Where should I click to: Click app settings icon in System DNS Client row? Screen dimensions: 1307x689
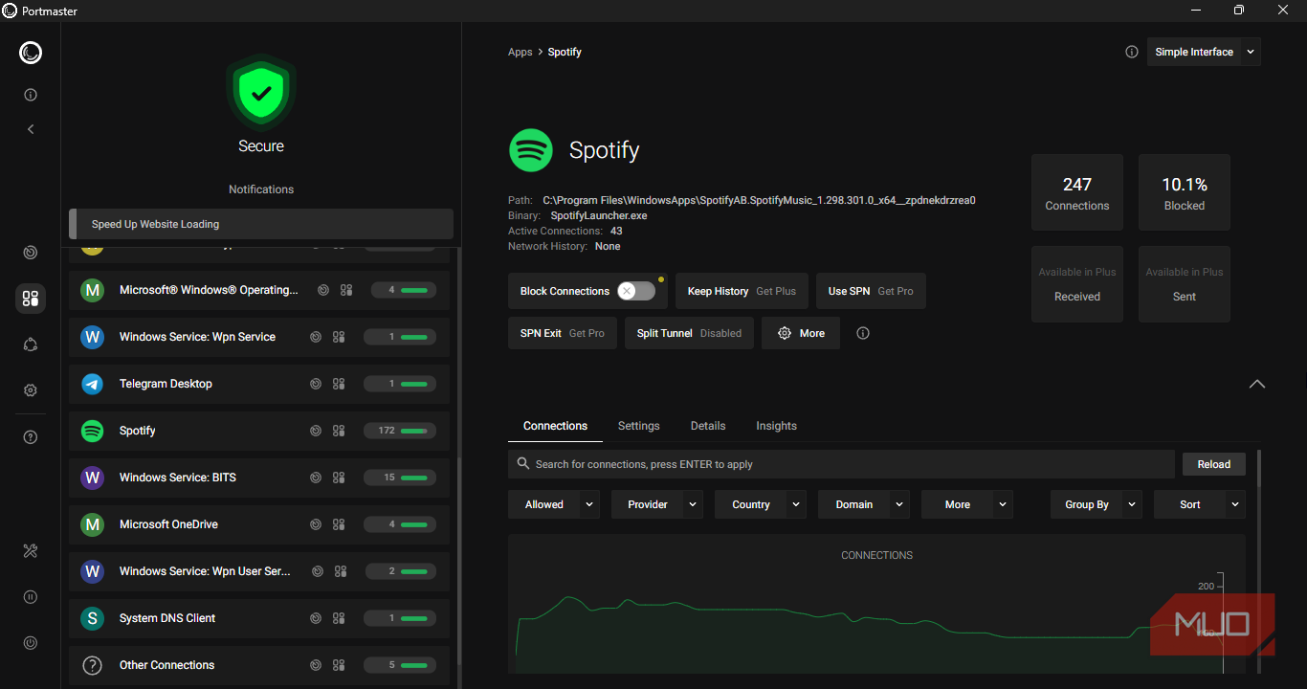click(339, 618)
